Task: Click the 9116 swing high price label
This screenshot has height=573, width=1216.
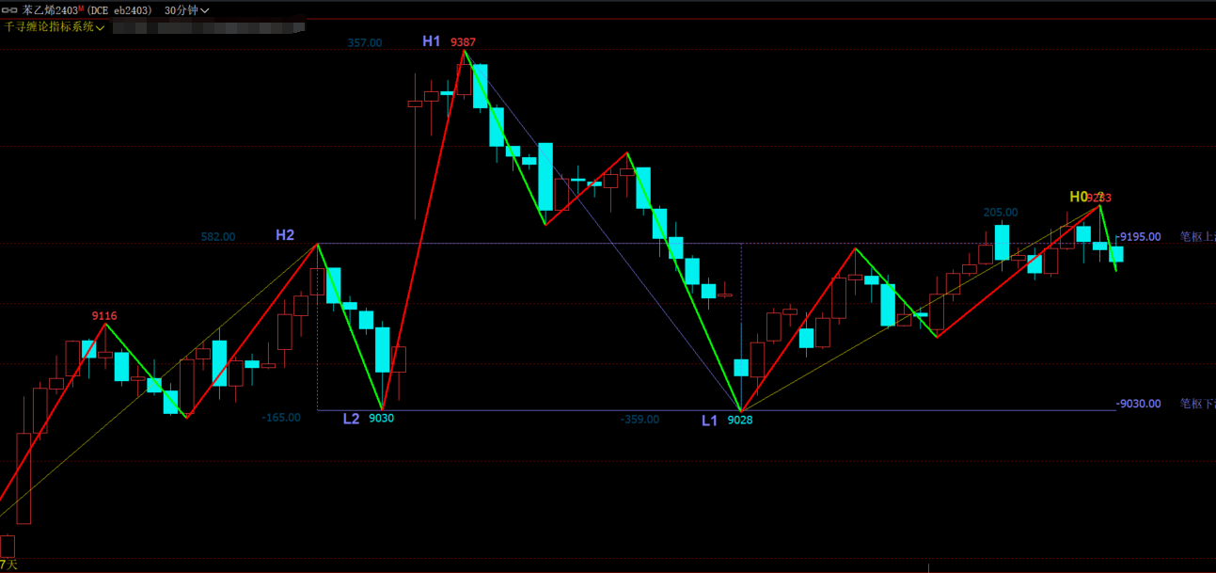Action: 104,316
